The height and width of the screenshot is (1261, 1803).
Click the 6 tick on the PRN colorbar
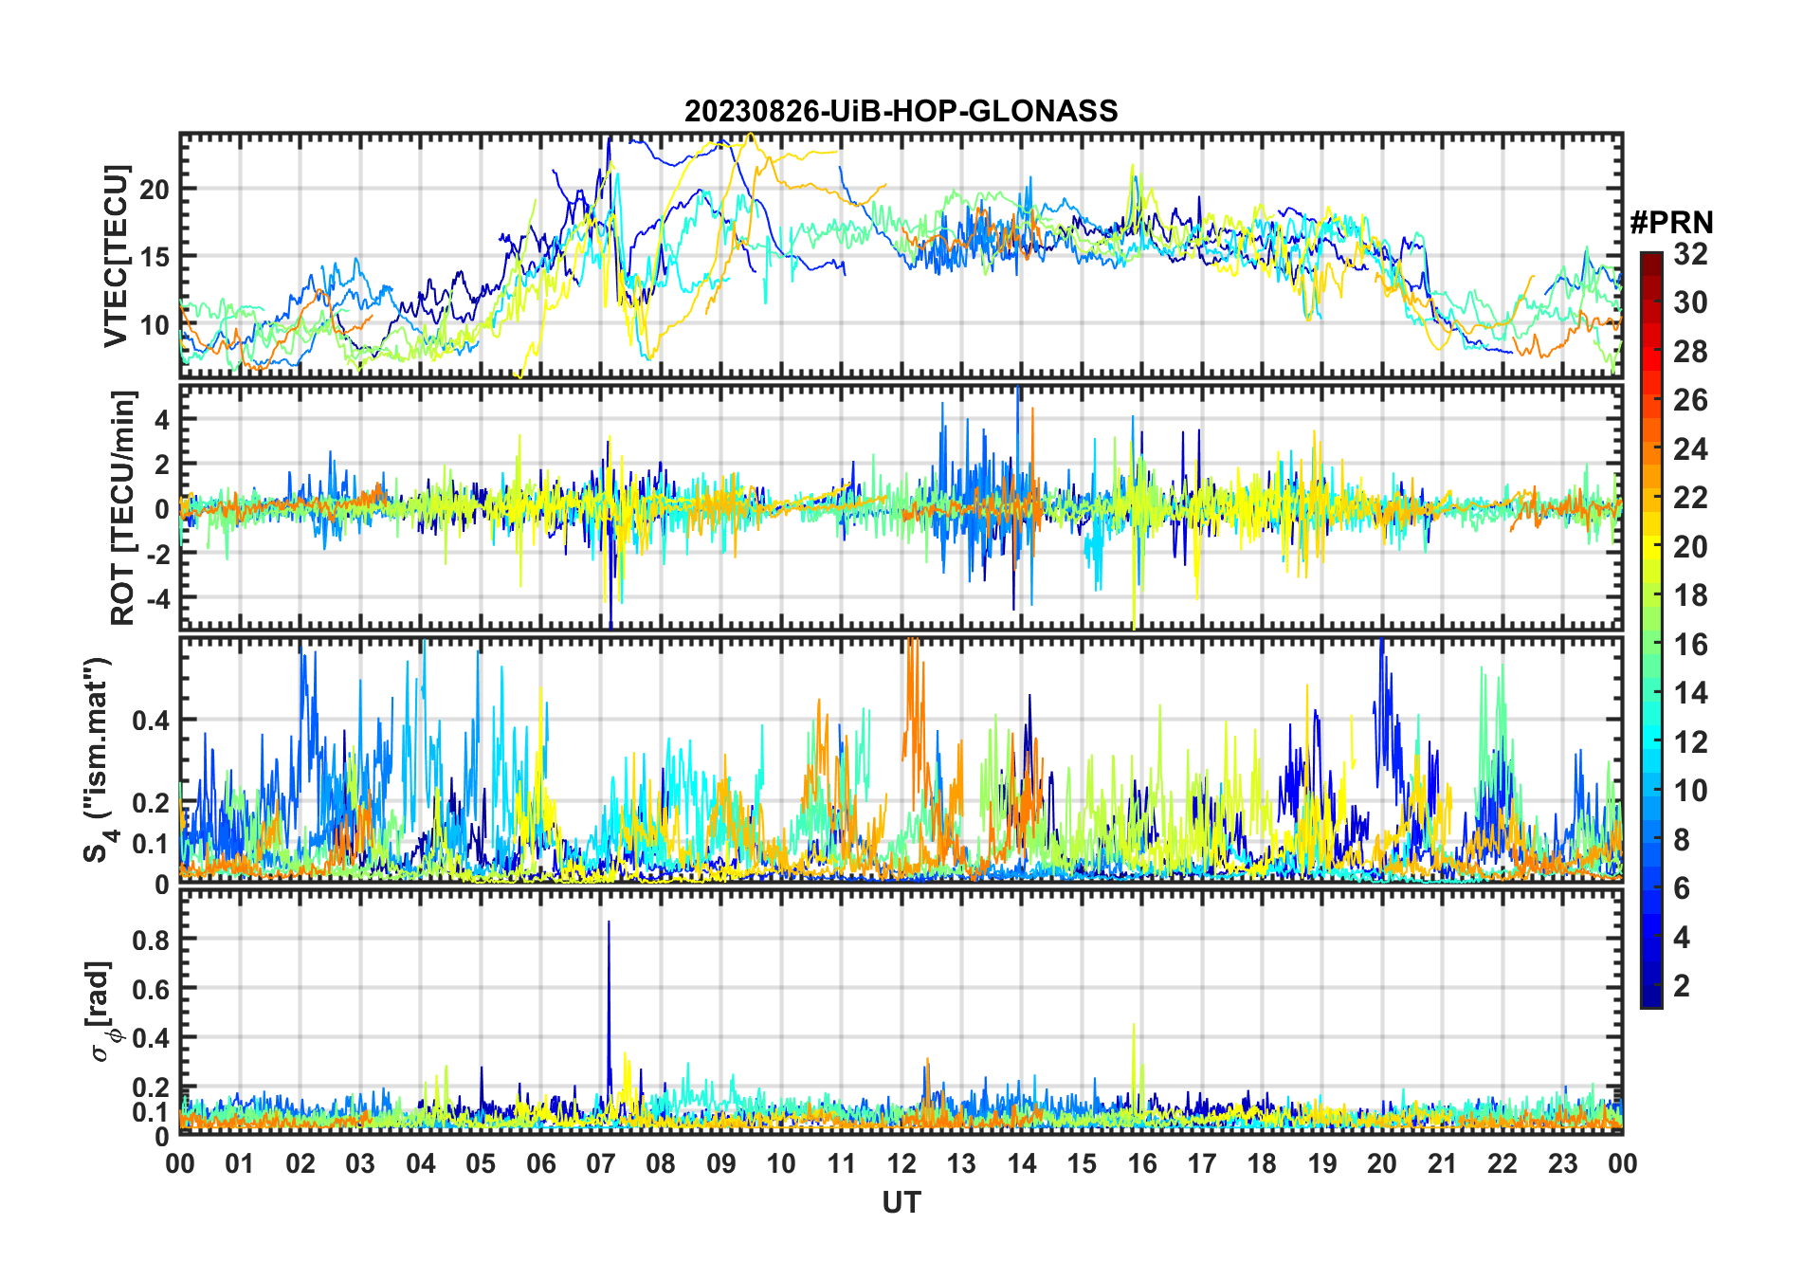1682,888
